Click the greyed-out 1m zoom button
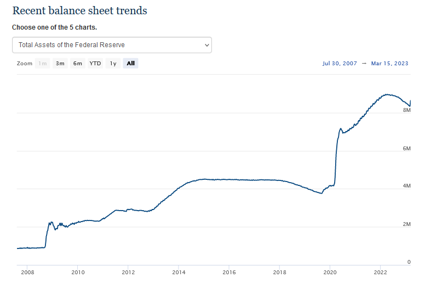This screenshot has height=283, width=425. pos(42,64)
